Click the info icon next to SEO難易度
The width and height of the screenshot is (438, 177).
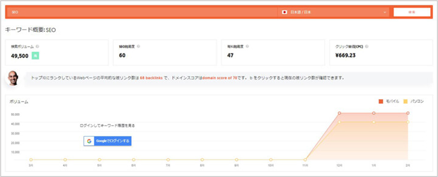(x=139, y=47)
